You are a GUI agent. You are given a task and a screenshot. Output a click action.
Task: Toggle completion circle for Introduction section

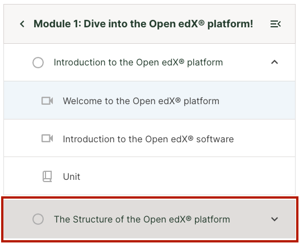tap(38, 63)
